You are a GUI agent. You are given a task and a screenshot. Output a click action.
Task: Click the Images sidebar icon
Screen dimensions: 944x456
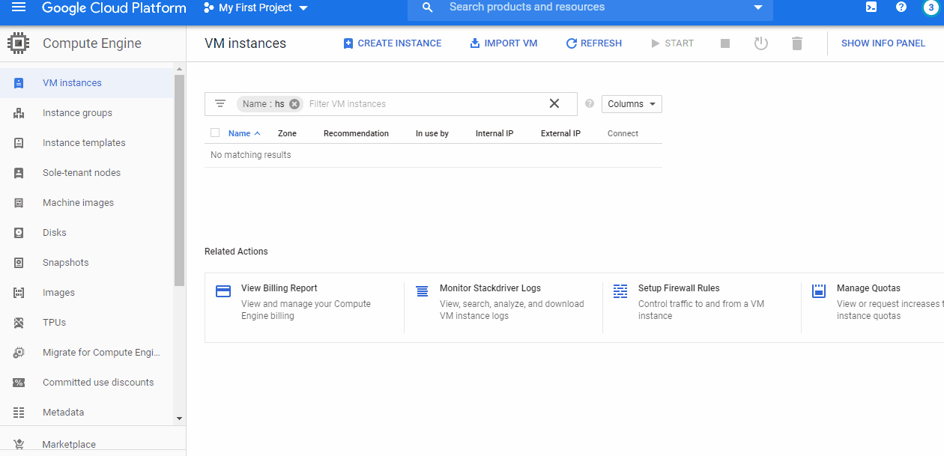(19, 293)
